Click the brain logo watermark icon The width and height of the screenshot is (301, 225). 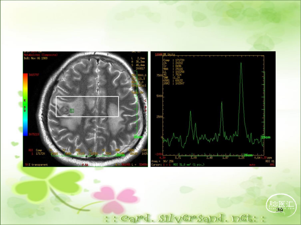(281, 204)
